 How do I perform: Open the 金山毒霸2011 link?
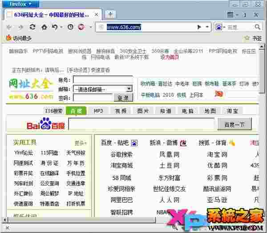tap(189, 51)
